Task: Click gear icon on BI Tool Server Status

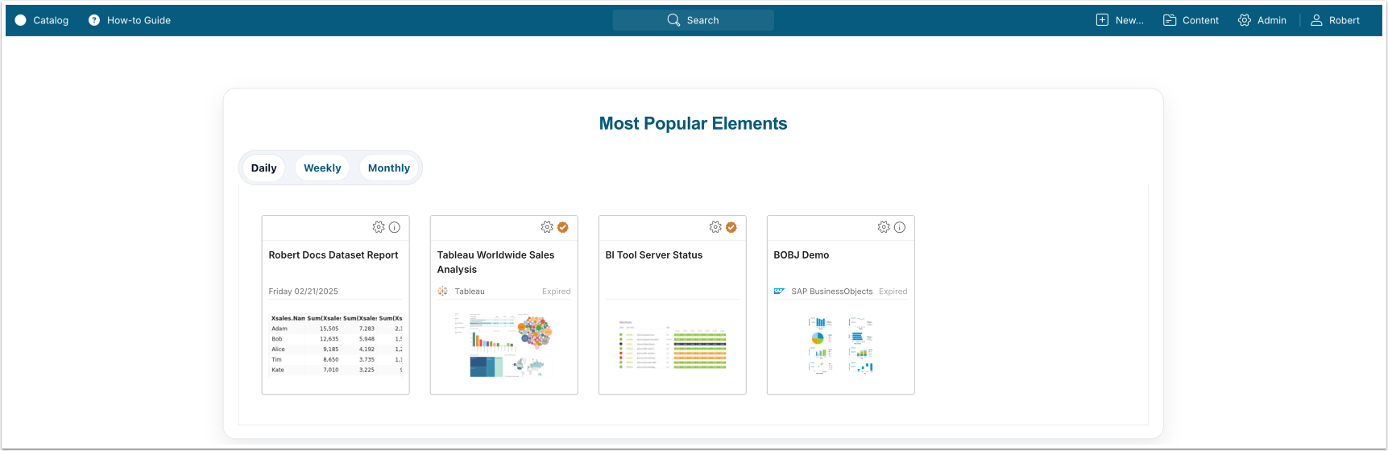Action: (715, 227)
